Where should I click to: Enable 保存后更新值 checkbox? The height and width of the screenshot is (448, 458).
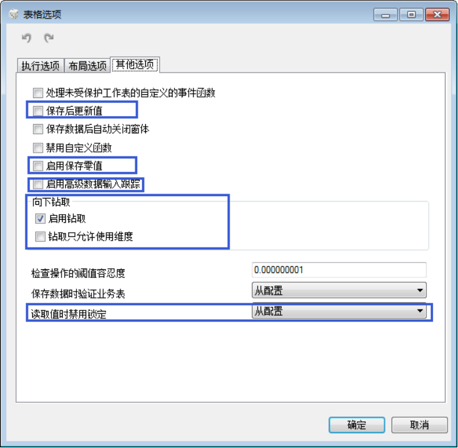[38, 111]
